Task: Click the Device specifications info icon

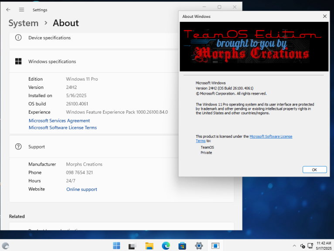Action: pos(18,37)
